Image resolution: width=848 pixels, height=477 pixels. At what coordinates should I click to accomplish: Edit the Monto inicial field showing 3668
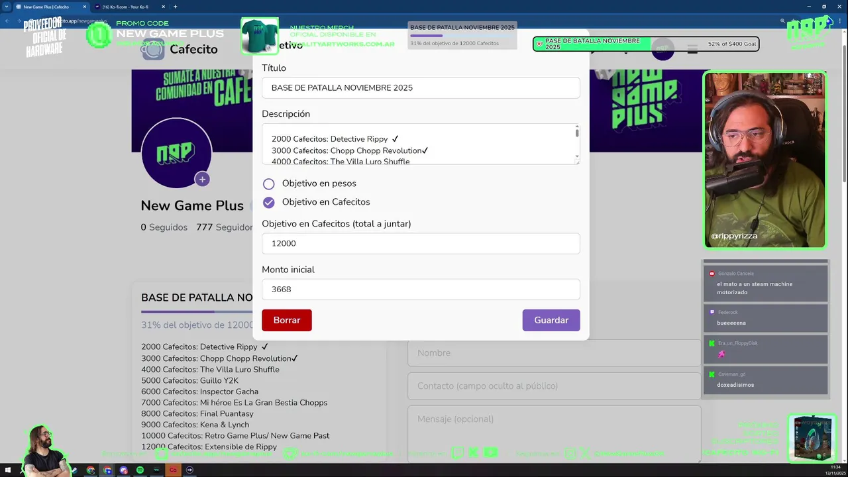point(421,289)
